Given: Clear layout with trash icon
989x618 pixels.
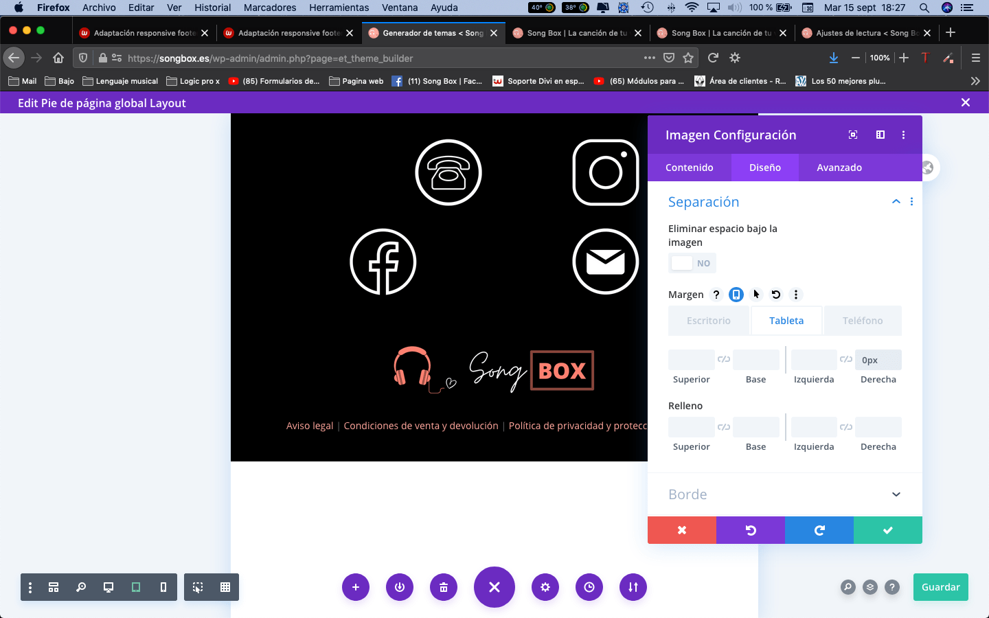Looking at the screenshot, I should pyautogui.click(x=444, y=587).
